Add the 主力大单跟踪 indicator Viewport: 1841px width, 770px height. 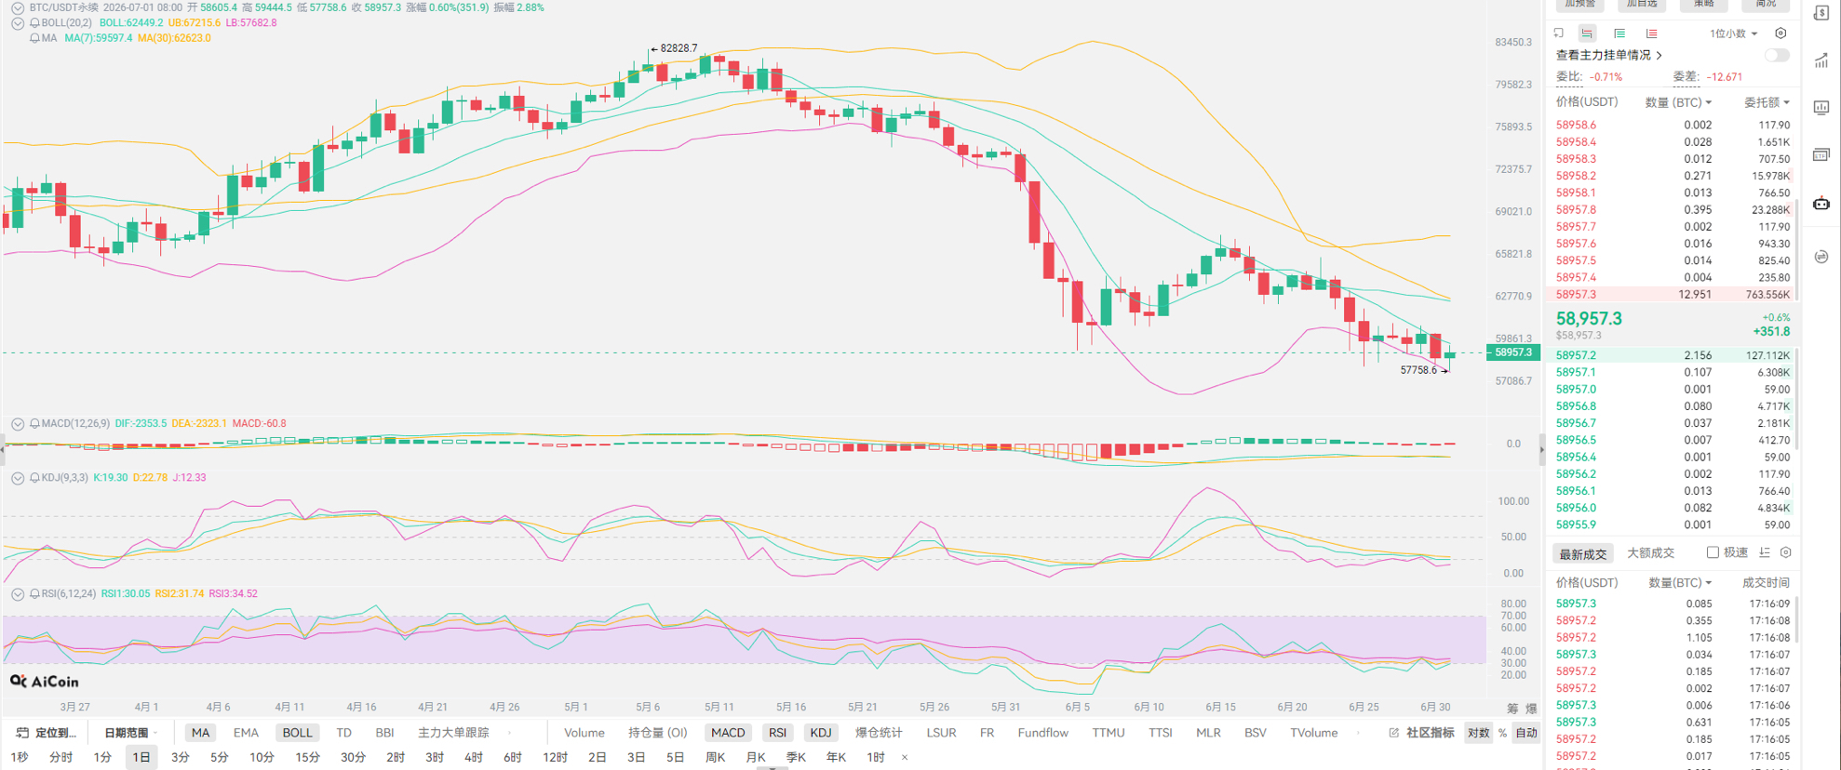point(453,733)
